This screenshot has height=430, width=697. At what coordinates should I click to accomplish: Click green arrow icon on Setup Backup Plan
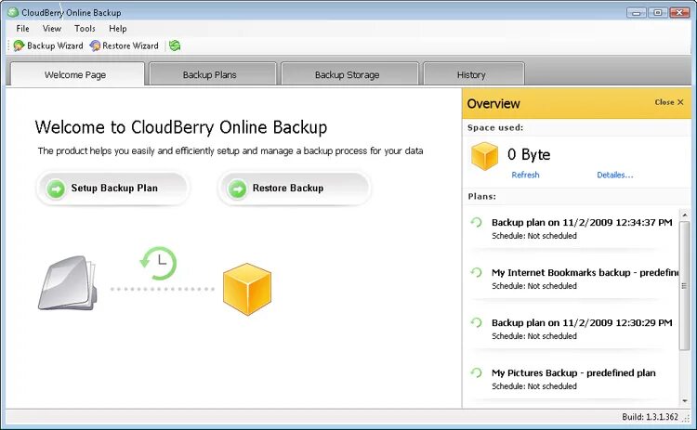pos(56,189)
